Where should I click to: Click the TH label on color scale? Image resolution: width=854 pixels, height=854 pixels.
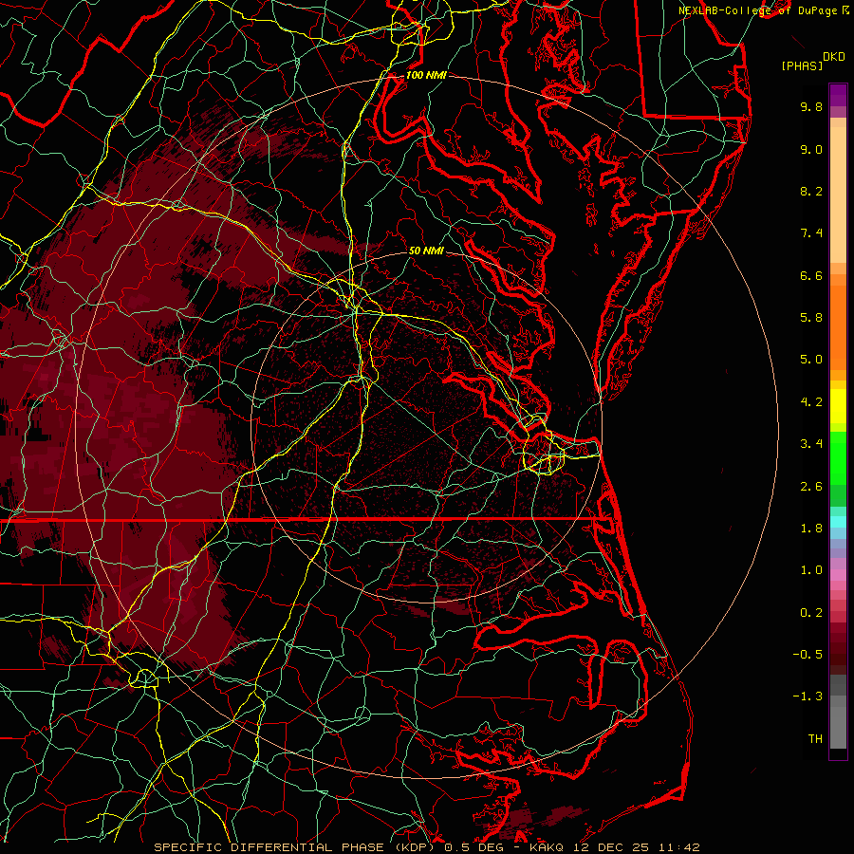(815, 739)
